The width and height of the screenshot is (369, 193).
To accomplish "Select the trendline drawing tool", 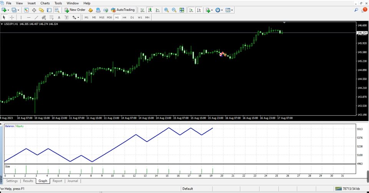I will (36, 17).
